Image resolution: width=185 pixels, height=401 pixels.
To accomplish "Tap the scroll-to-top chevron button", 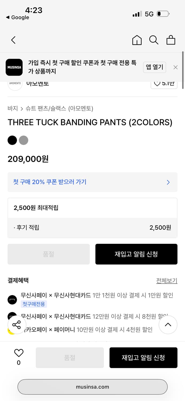I will pyautogui.click(x=168, y=325).
